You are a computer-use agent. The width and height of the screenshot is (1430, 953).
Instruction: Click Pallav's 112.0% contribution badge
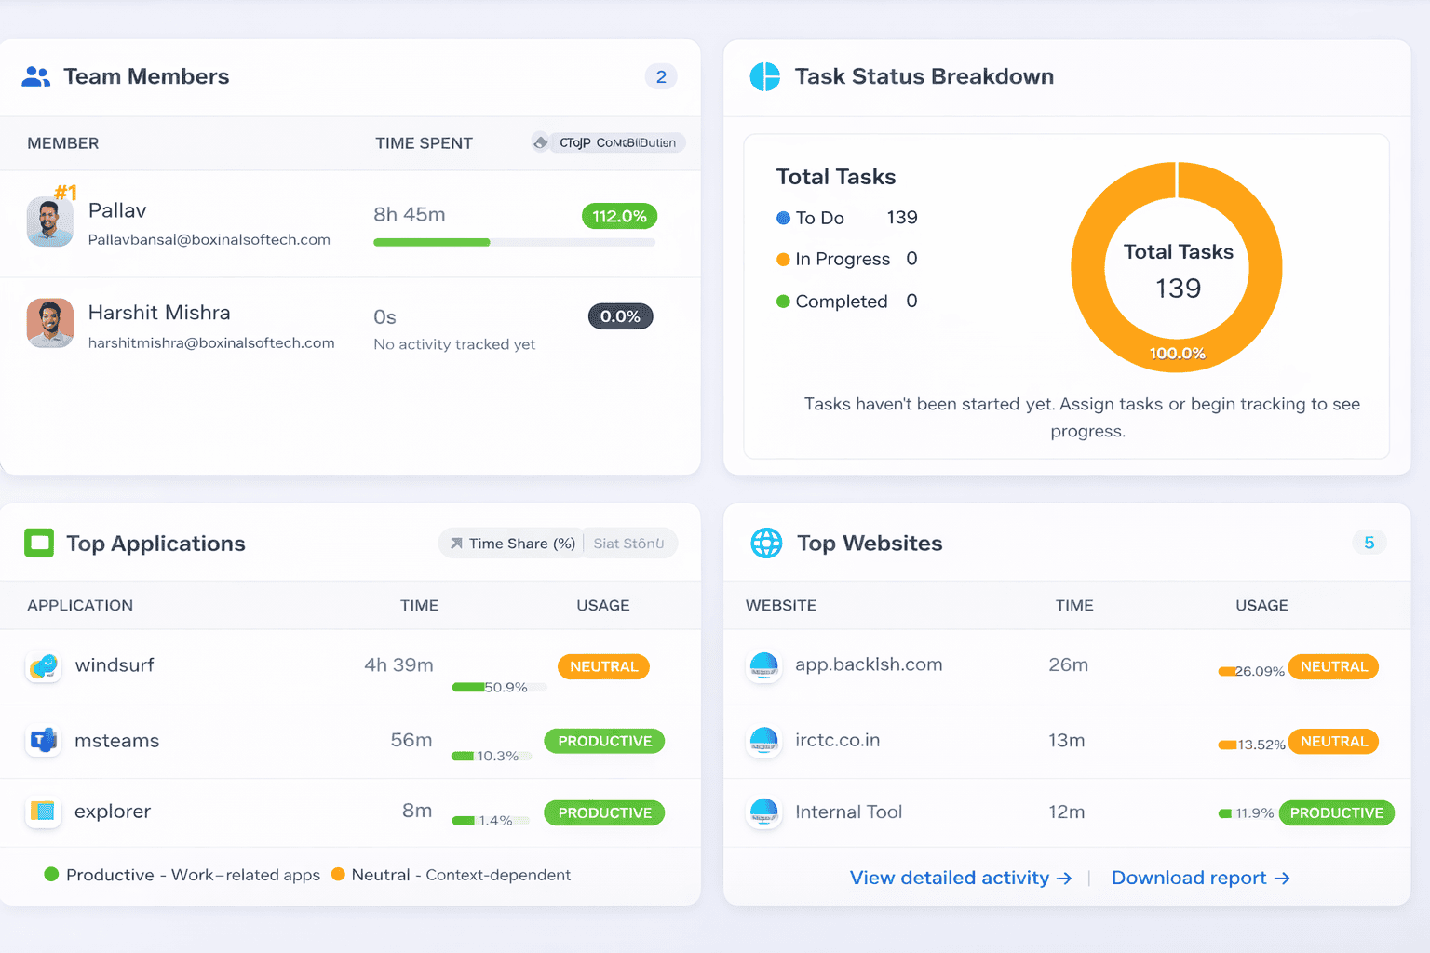coord(619,216)
